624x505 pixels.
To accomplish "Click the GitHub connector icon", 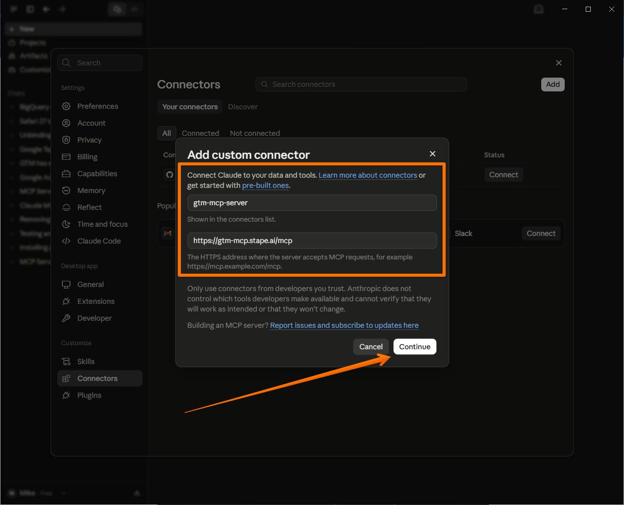I will tap(169, 175).
